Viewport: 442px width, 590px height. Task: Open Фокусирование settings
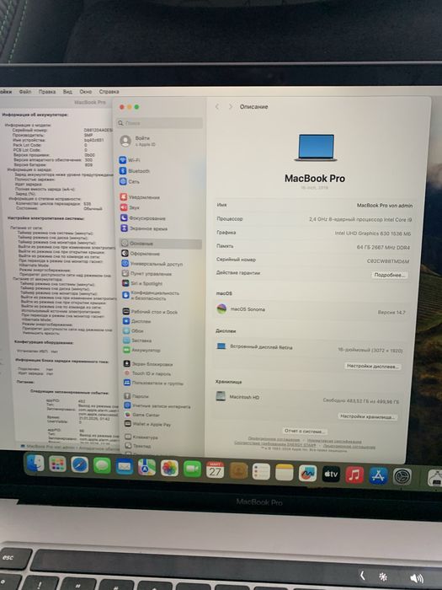coord(143,217)
